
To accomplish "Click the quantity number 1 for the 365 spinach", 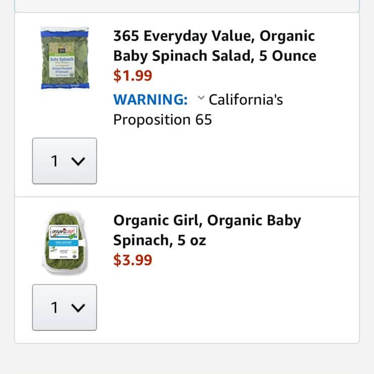I will point(55,161).
